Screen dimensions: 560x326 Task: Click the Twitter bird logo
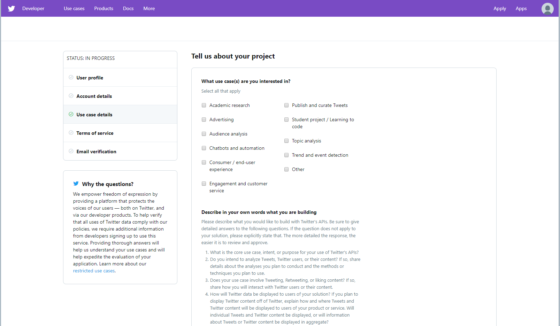11,8
